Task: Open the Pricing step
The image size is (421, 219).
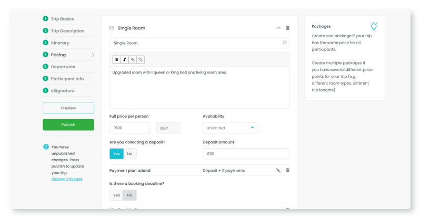Action: 58,55
